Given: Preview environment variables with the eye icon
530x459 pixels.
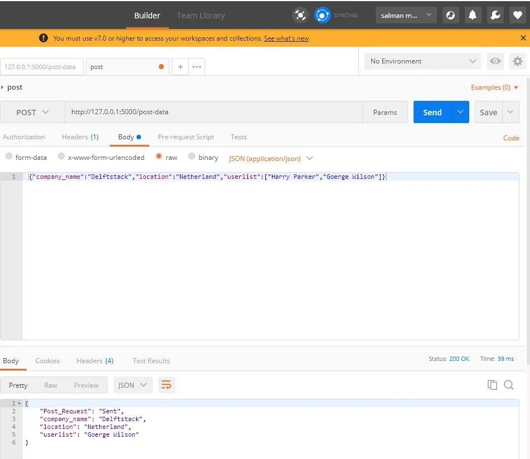Looking at the screenshot, I should point(495,61).
